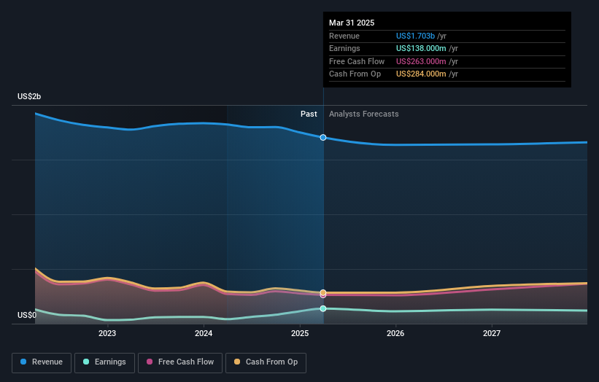
Task: Toggle the Earnings legend button
Action: click(x=104, y=362)
